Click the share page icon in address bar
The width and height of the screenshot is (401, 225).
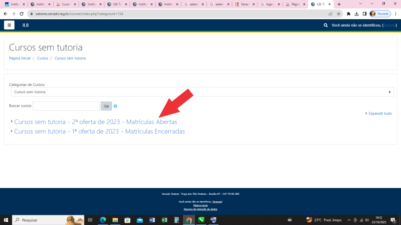click(330, 14)
